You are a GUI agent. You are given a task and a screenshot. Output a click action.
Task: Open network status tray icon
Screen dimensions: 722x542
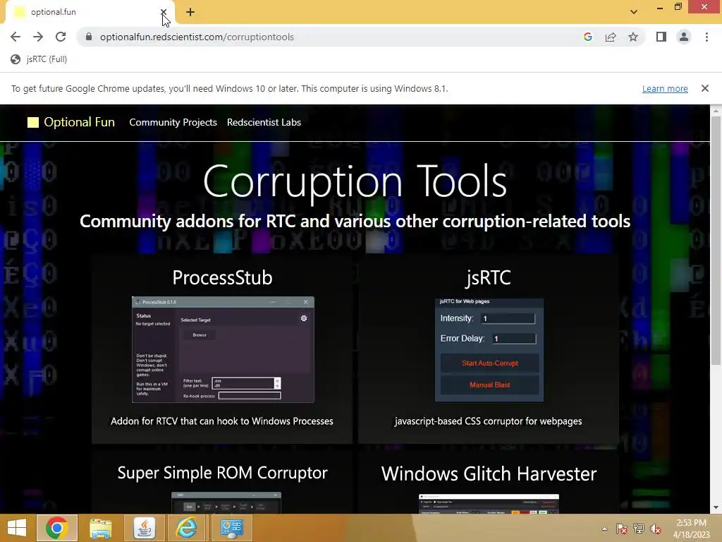[x=639, y=529]
